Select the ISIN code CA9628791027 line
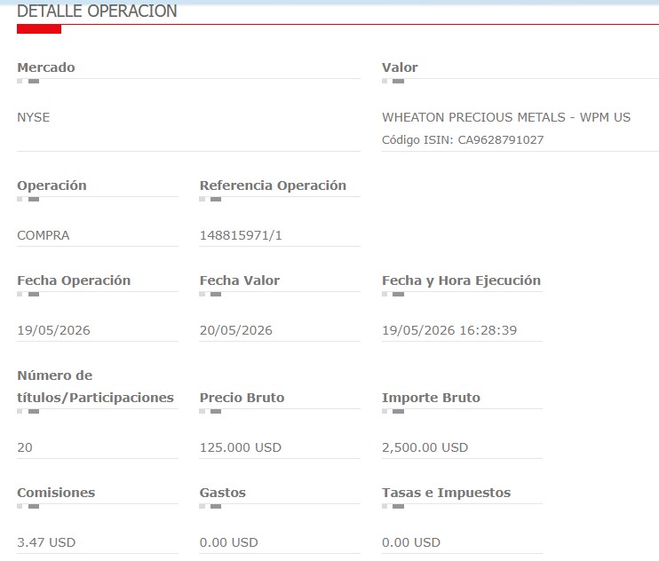Screen dimensions: 659x561 [x=463, y=140]
